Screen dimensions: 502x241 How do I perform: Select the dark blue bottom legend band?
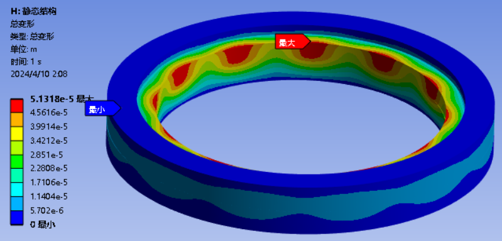point(16,218)
